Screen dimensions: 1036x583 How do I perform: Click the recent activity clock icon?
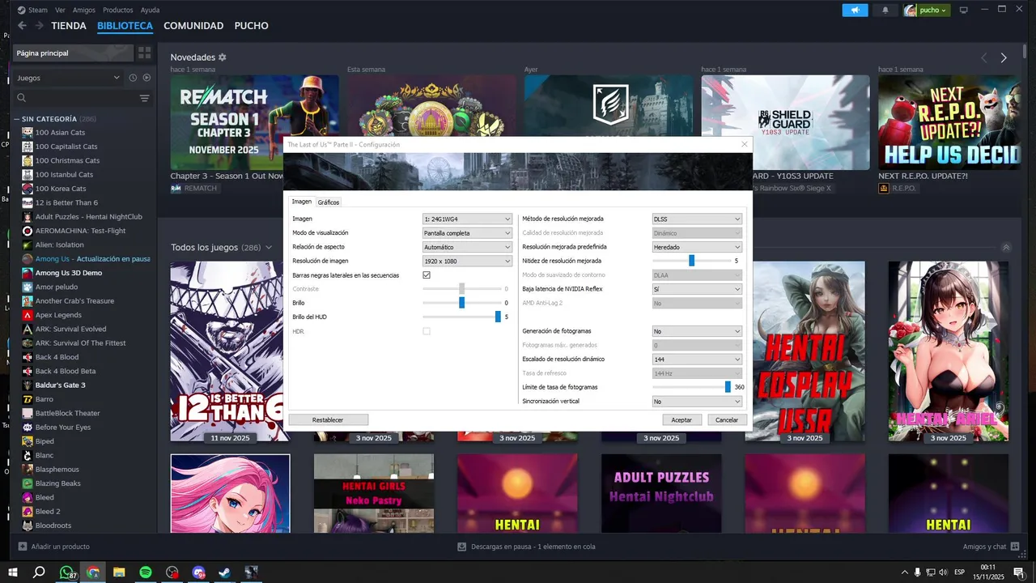[133, 78]
